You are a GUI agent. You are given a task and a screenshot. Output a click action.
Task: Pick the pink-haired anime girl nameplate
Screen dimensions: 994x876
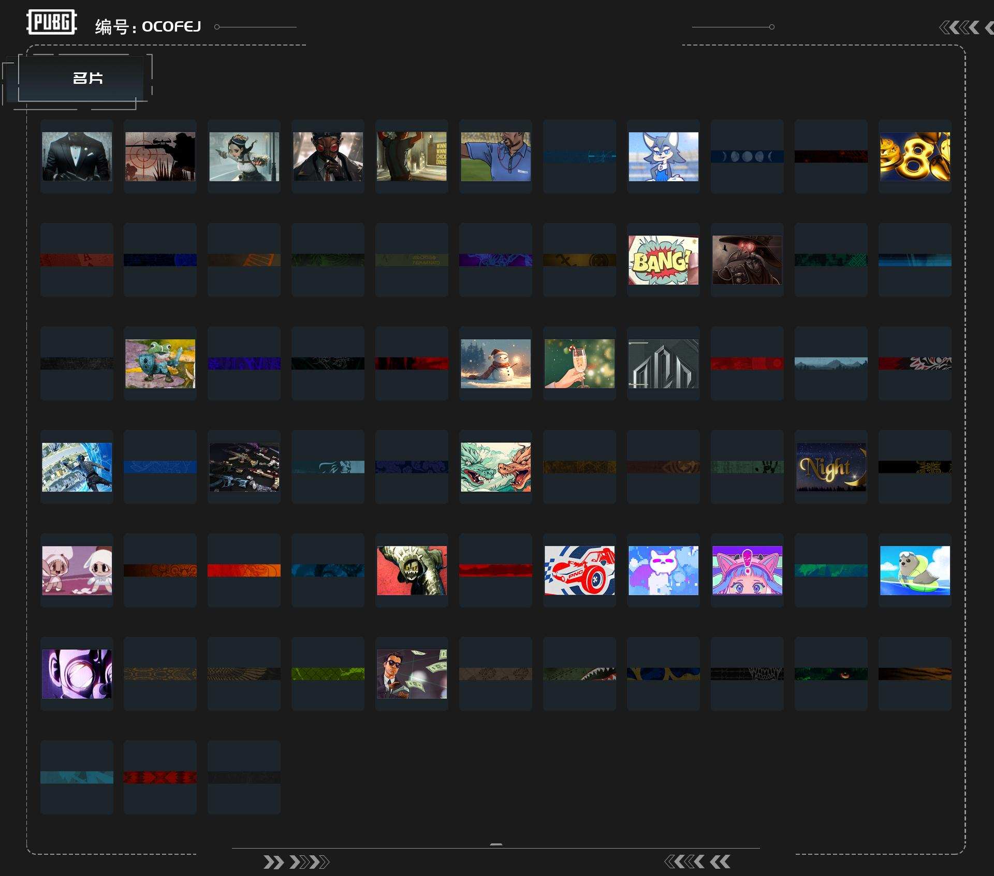(747, 570)
